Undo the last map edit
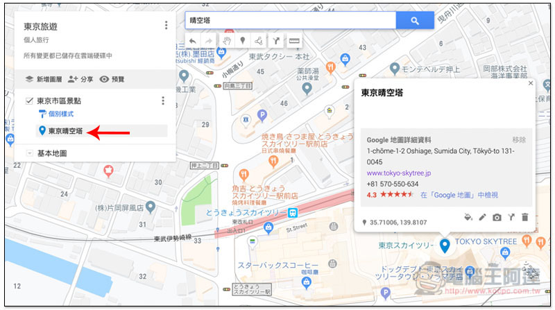Viewport: 555px width, 310px height. tap(193, 41)
